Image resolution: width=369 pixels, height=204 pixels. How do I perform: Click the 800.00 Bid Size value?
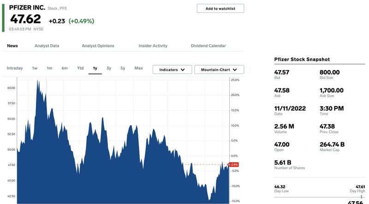click(329, 72)
